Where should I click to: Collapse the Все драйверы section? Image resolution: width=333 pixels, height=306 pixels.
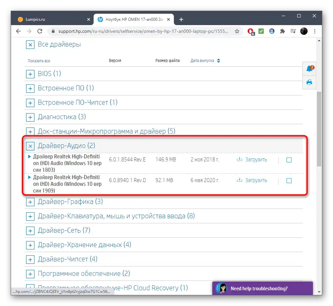pyautogui.click(x=30, y=45)
